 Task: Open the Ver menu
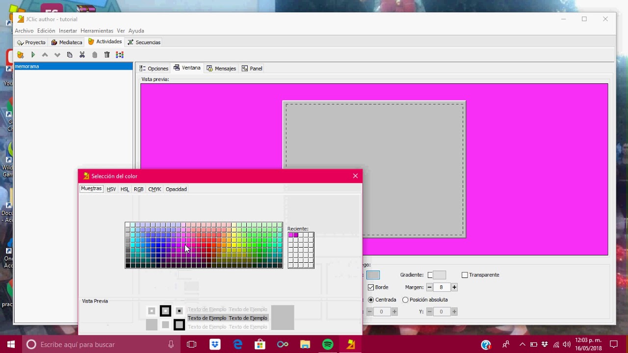click(x=121, y=31)
